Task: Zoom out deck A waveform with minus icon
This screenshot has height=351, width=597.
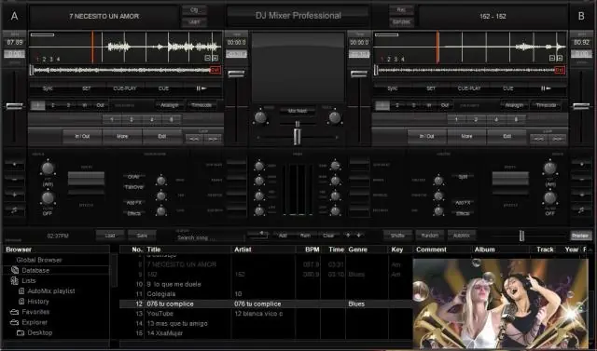Action: 207,58
